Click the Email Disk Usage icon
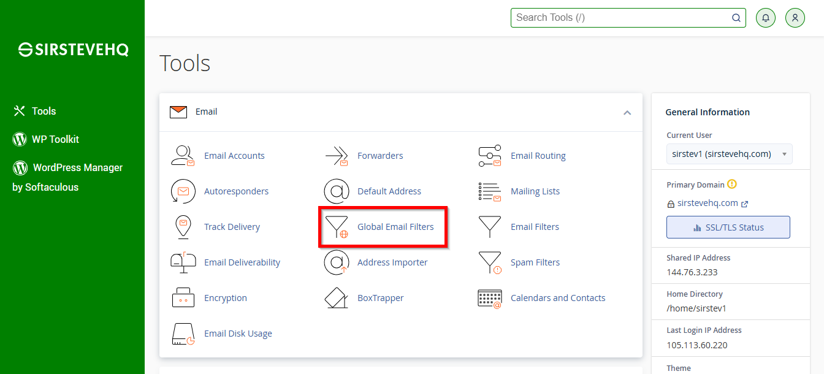This screenshot has height=374, width=824. (183, 334)
